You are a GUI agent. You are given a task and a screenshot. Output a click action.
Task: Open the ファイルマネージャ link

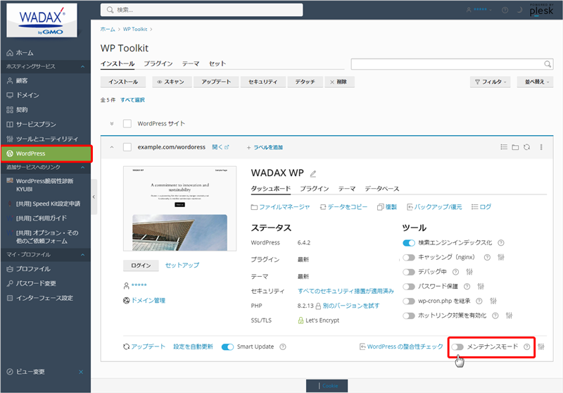[280, 207]
